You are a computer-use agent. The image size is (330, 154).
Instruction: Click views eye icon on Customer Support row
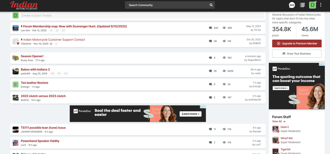coord(224,41)
